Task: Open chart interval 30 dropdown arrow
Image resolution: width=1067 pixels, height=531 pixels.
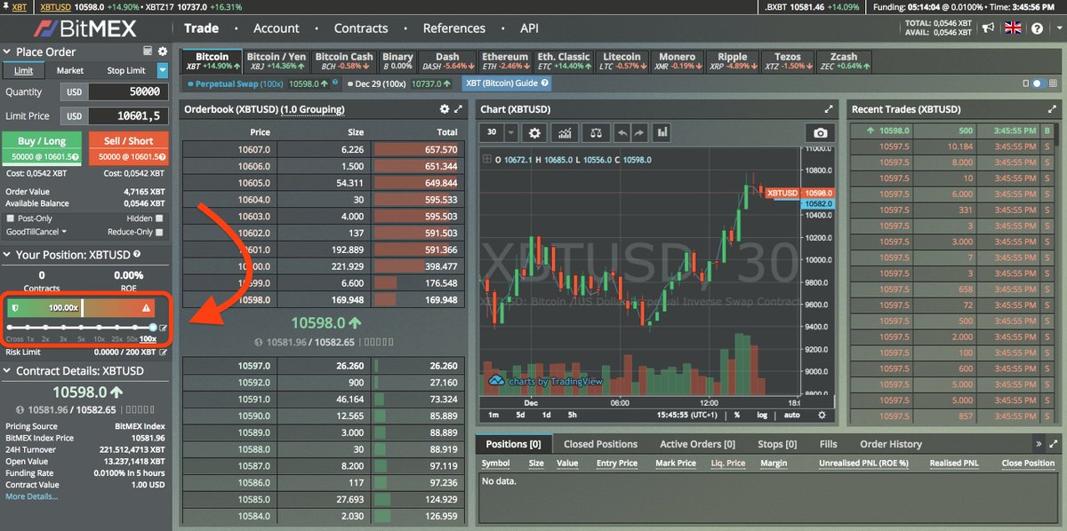Action: point(510,132)
